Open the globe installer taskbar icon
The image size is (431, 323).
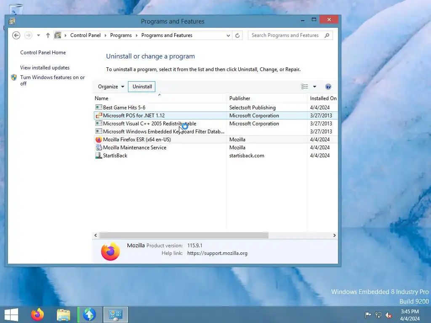pos(89,315)
